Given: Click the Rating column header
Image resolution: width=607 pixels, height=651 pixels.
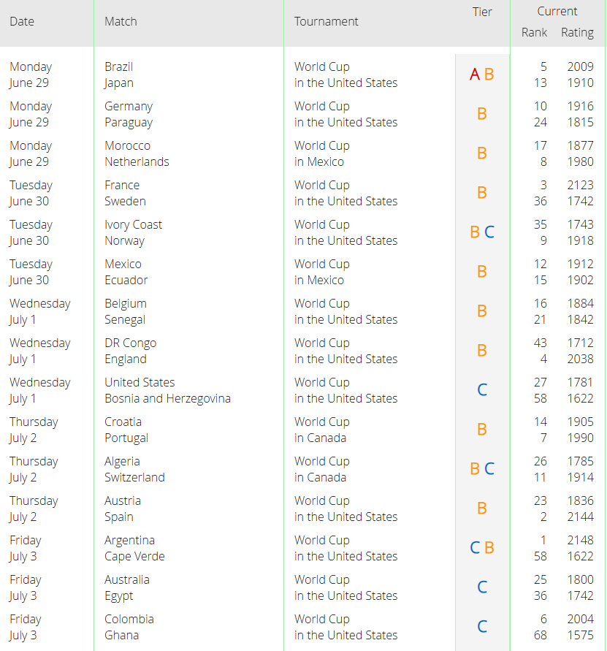Looking at the screenshot, I should click(578, 32).
